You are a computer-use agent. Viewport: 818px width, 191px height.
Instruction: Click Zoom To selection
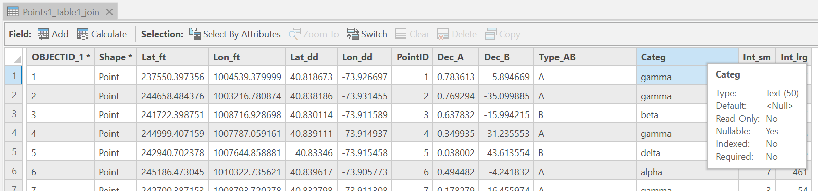point(314,34)
